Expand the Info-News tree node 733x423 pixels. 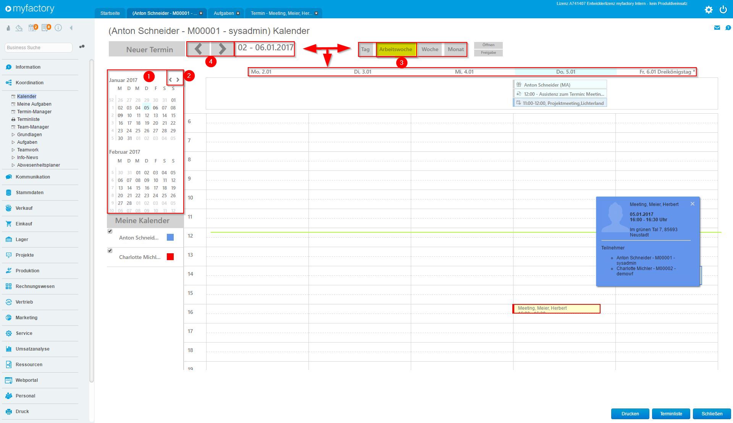click(13, 158)
